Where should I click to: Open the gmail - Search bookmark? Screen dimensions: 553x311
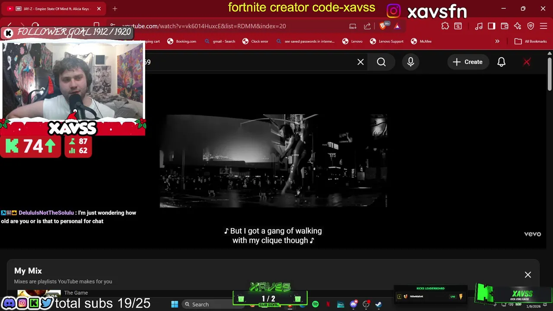[220, 41]
